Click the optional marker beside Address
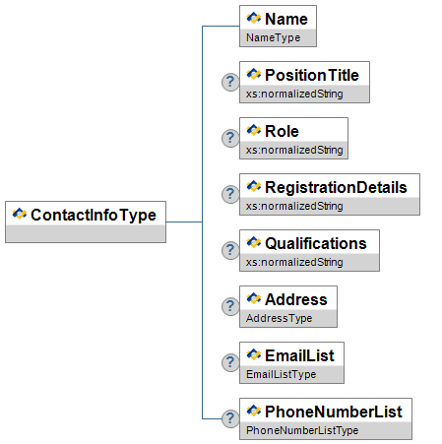 tap(230, 306)
